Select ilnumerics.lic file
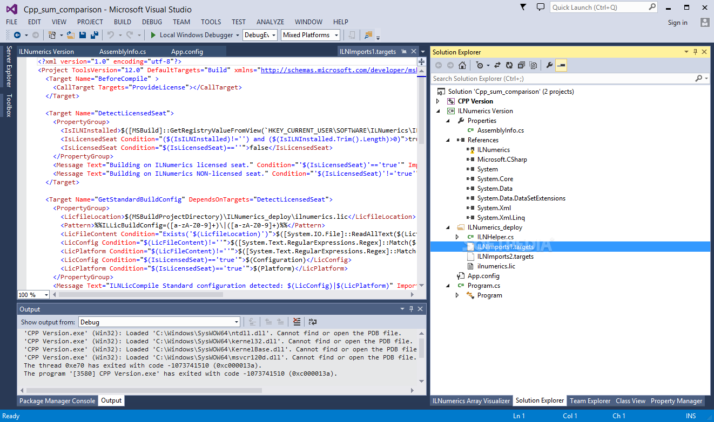714x422 pixels. pyautogui.click(x=496, y=266)
